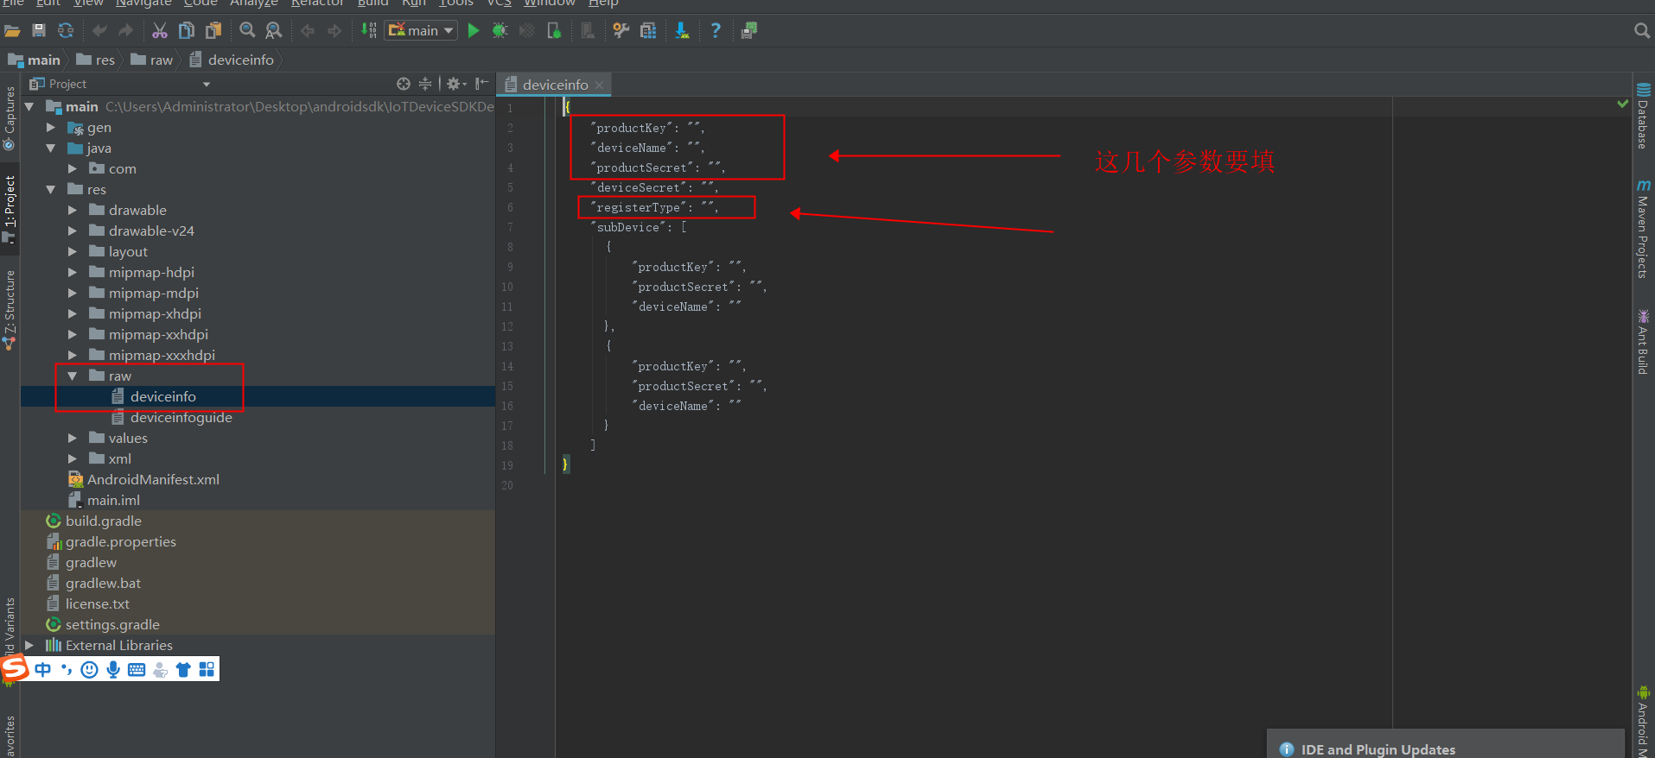The width and height of the screenshot is (1655, 758).
Task: Open the main run configuration dropdown
Action: [x=421, y=31]
